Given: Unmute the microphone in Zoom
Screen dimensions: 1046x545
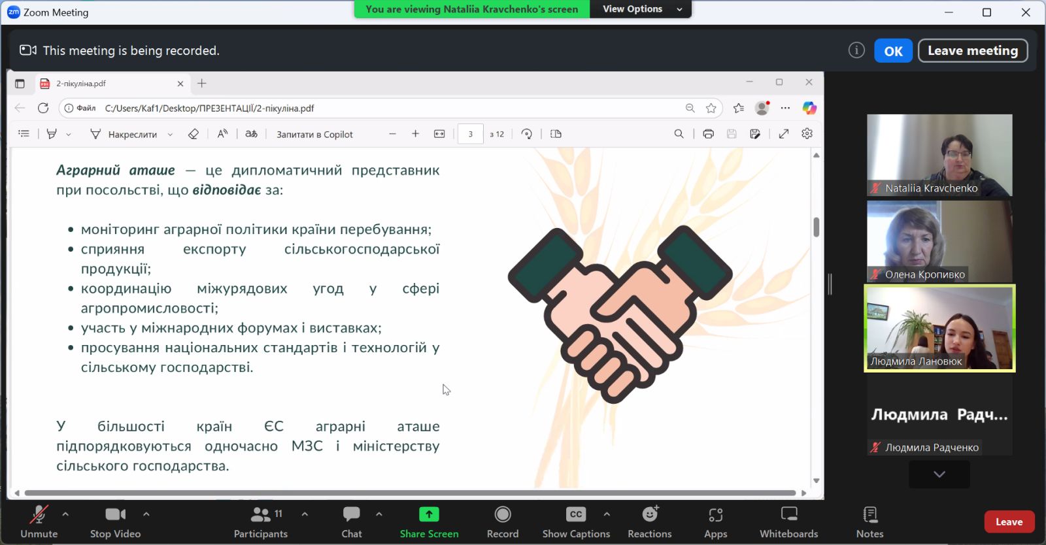Looking at the screenshot, I should click(x=39, y=522).
